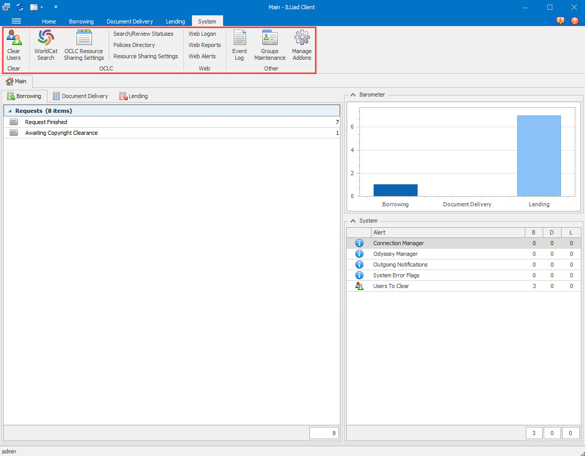The height and width of the screenshot is (456, 585).
Task: Click the Lending bar in the Barometer chart
Action: 539,155
